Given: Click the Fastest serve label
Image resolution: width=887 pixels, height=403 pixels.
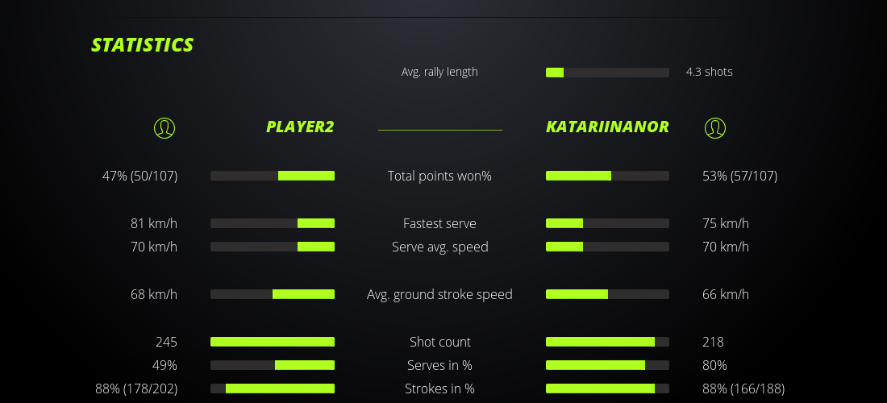Looking at the screenshot, I should [x=439, y=223].
